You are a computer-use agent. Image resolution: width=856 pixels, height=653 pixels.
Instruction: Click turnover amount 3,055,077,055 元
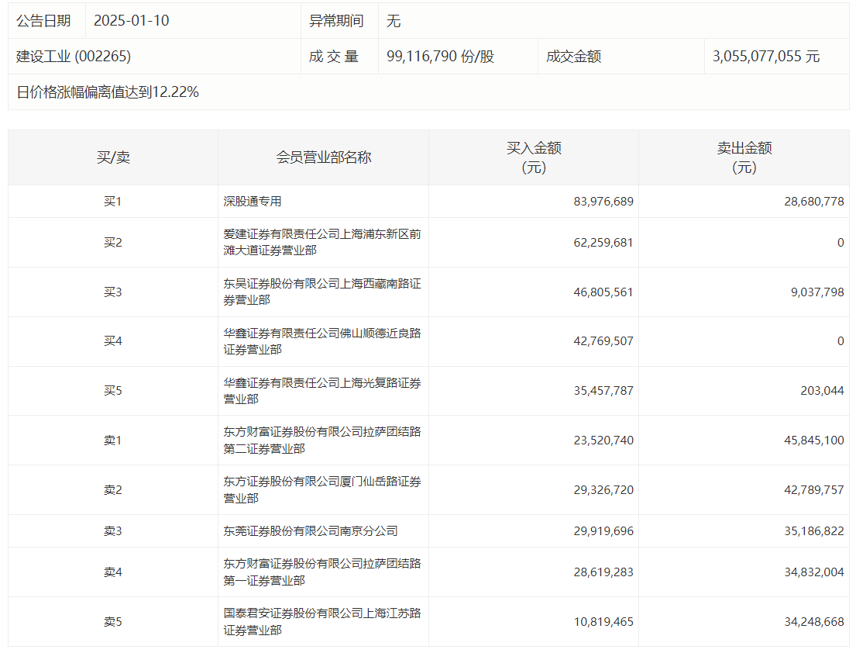766,57
